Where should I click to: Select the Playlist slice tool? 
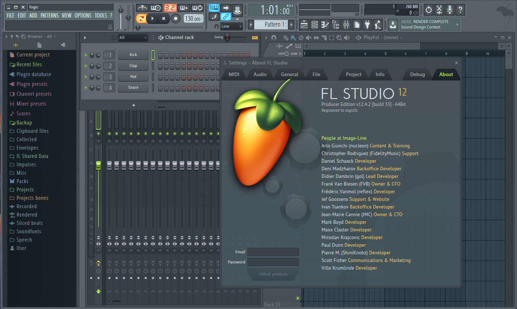[x=324, y=38]
